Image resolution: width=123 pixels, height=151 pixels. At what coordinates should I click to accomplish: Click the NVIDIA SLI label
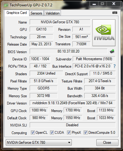point(18,125)
